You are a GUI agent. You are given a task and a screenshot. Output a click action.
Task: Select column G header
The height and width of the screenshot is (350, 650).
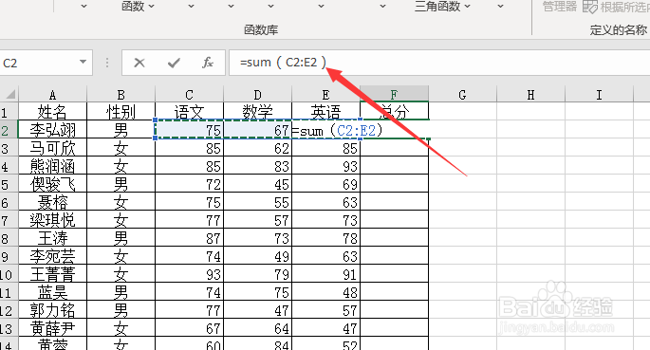463,95
